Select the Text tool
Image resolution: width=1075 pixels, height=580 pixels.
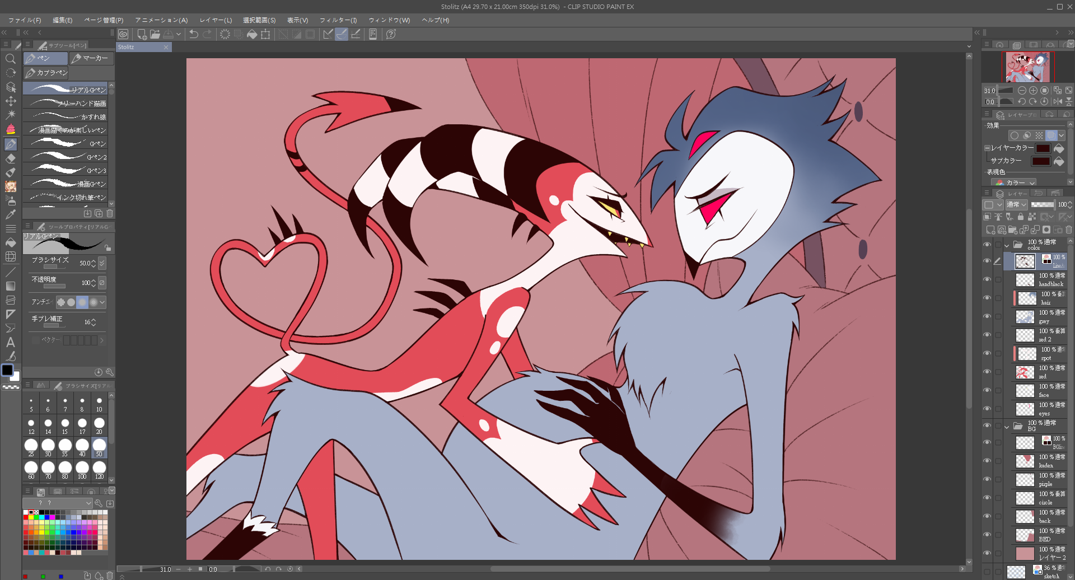pos(10,342)
